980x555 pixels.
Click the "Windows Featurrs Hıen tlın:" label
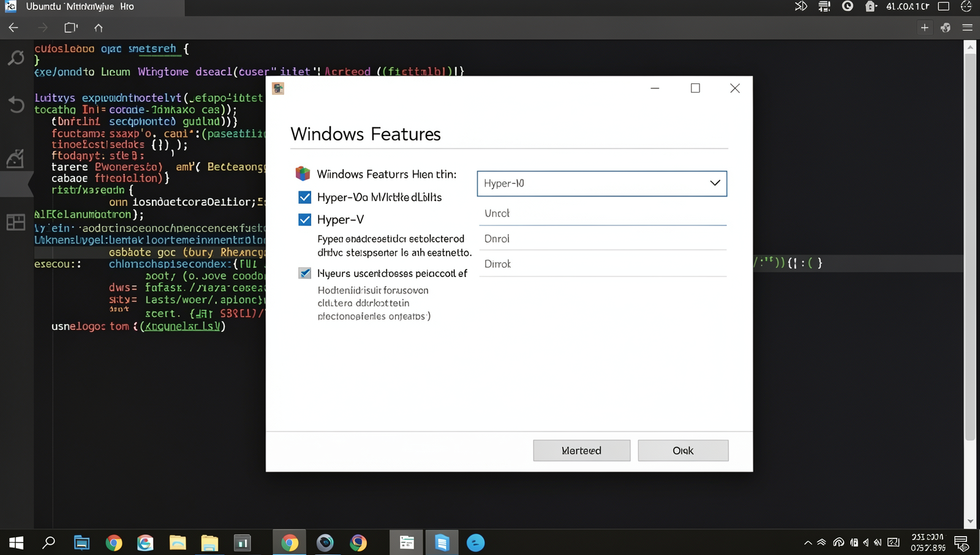click(x=386, y=174)
